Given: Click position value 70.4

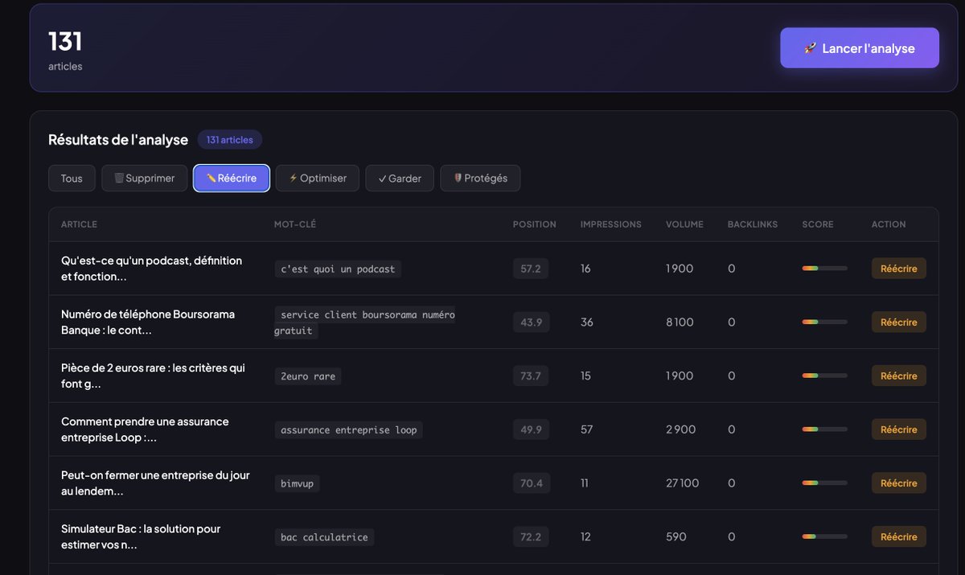Looking at the screenshot, I should [x=531, y=483].
